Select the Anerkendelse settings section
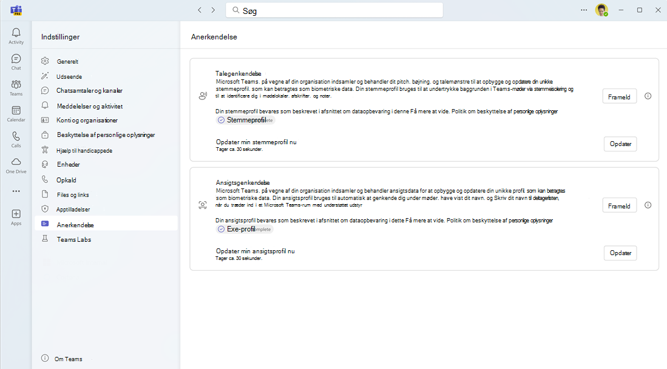Image resolution: width=667 pixels, height=369 pixels. [106, 225]
